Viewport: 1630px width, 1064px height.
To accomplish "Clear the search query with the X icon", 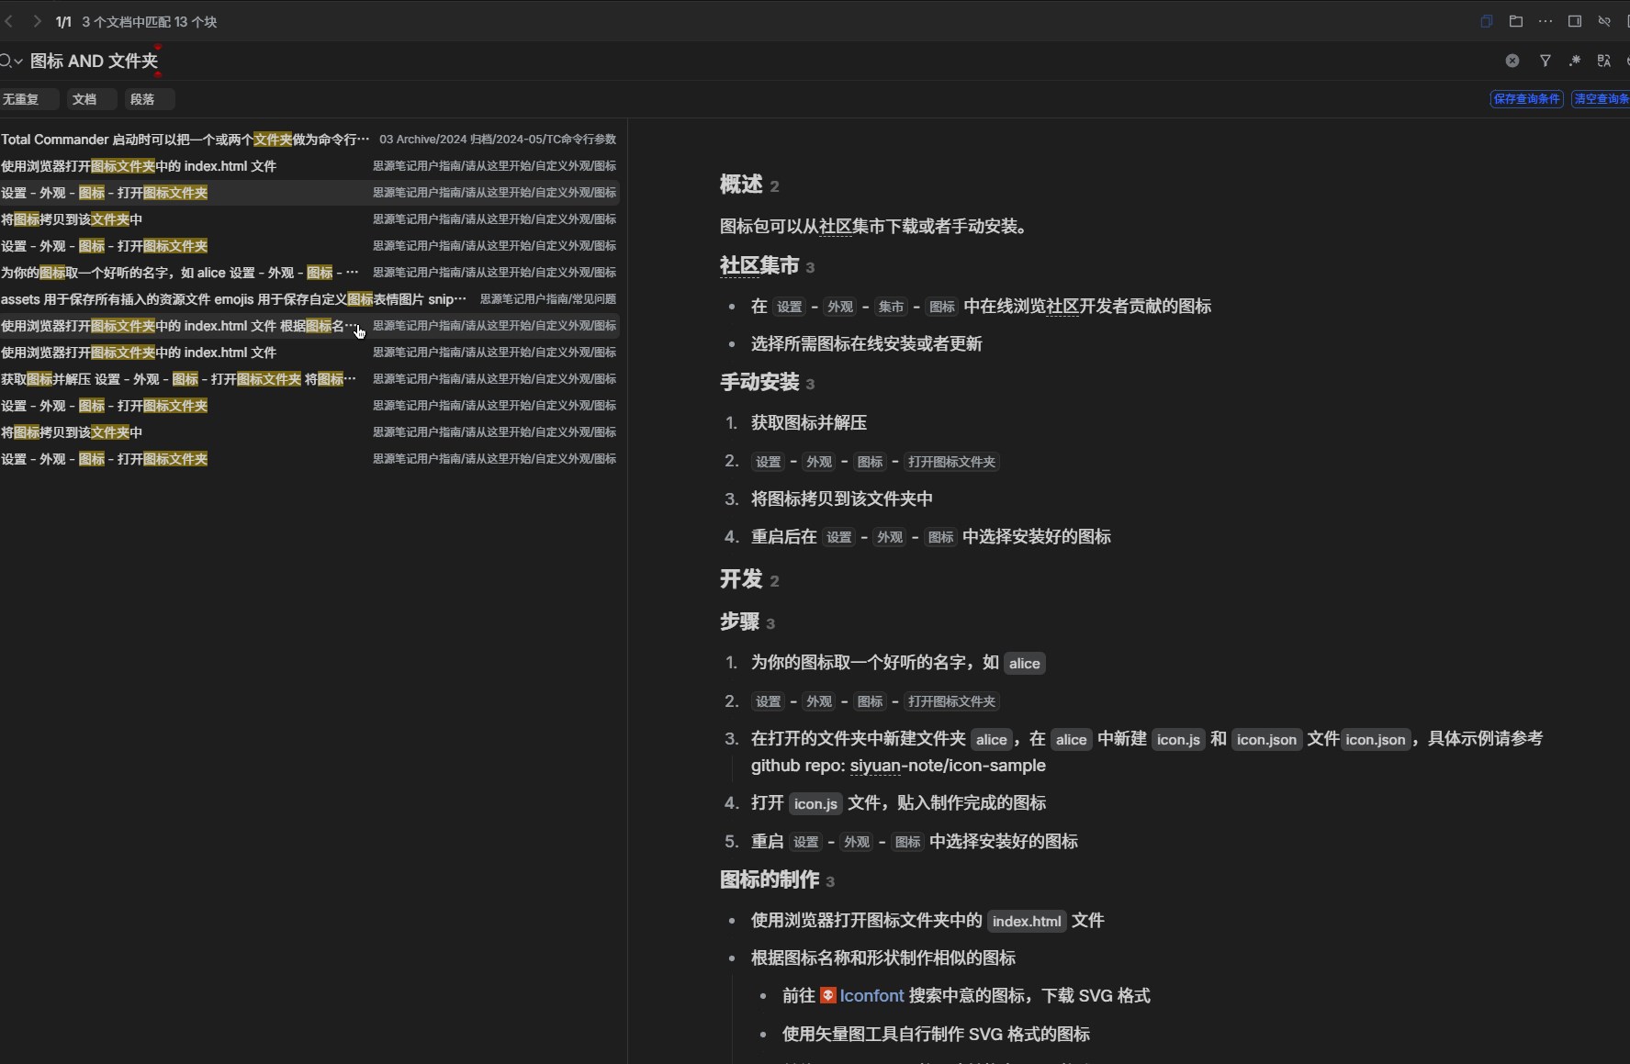I will [1512, 61].
